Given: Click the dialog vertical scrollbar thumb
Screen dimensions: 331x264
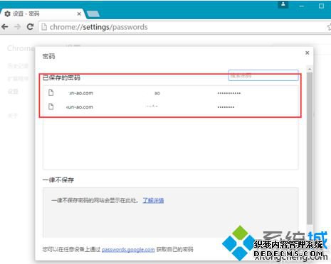Looking at the screenshot, I should click(x=310, y=148).
